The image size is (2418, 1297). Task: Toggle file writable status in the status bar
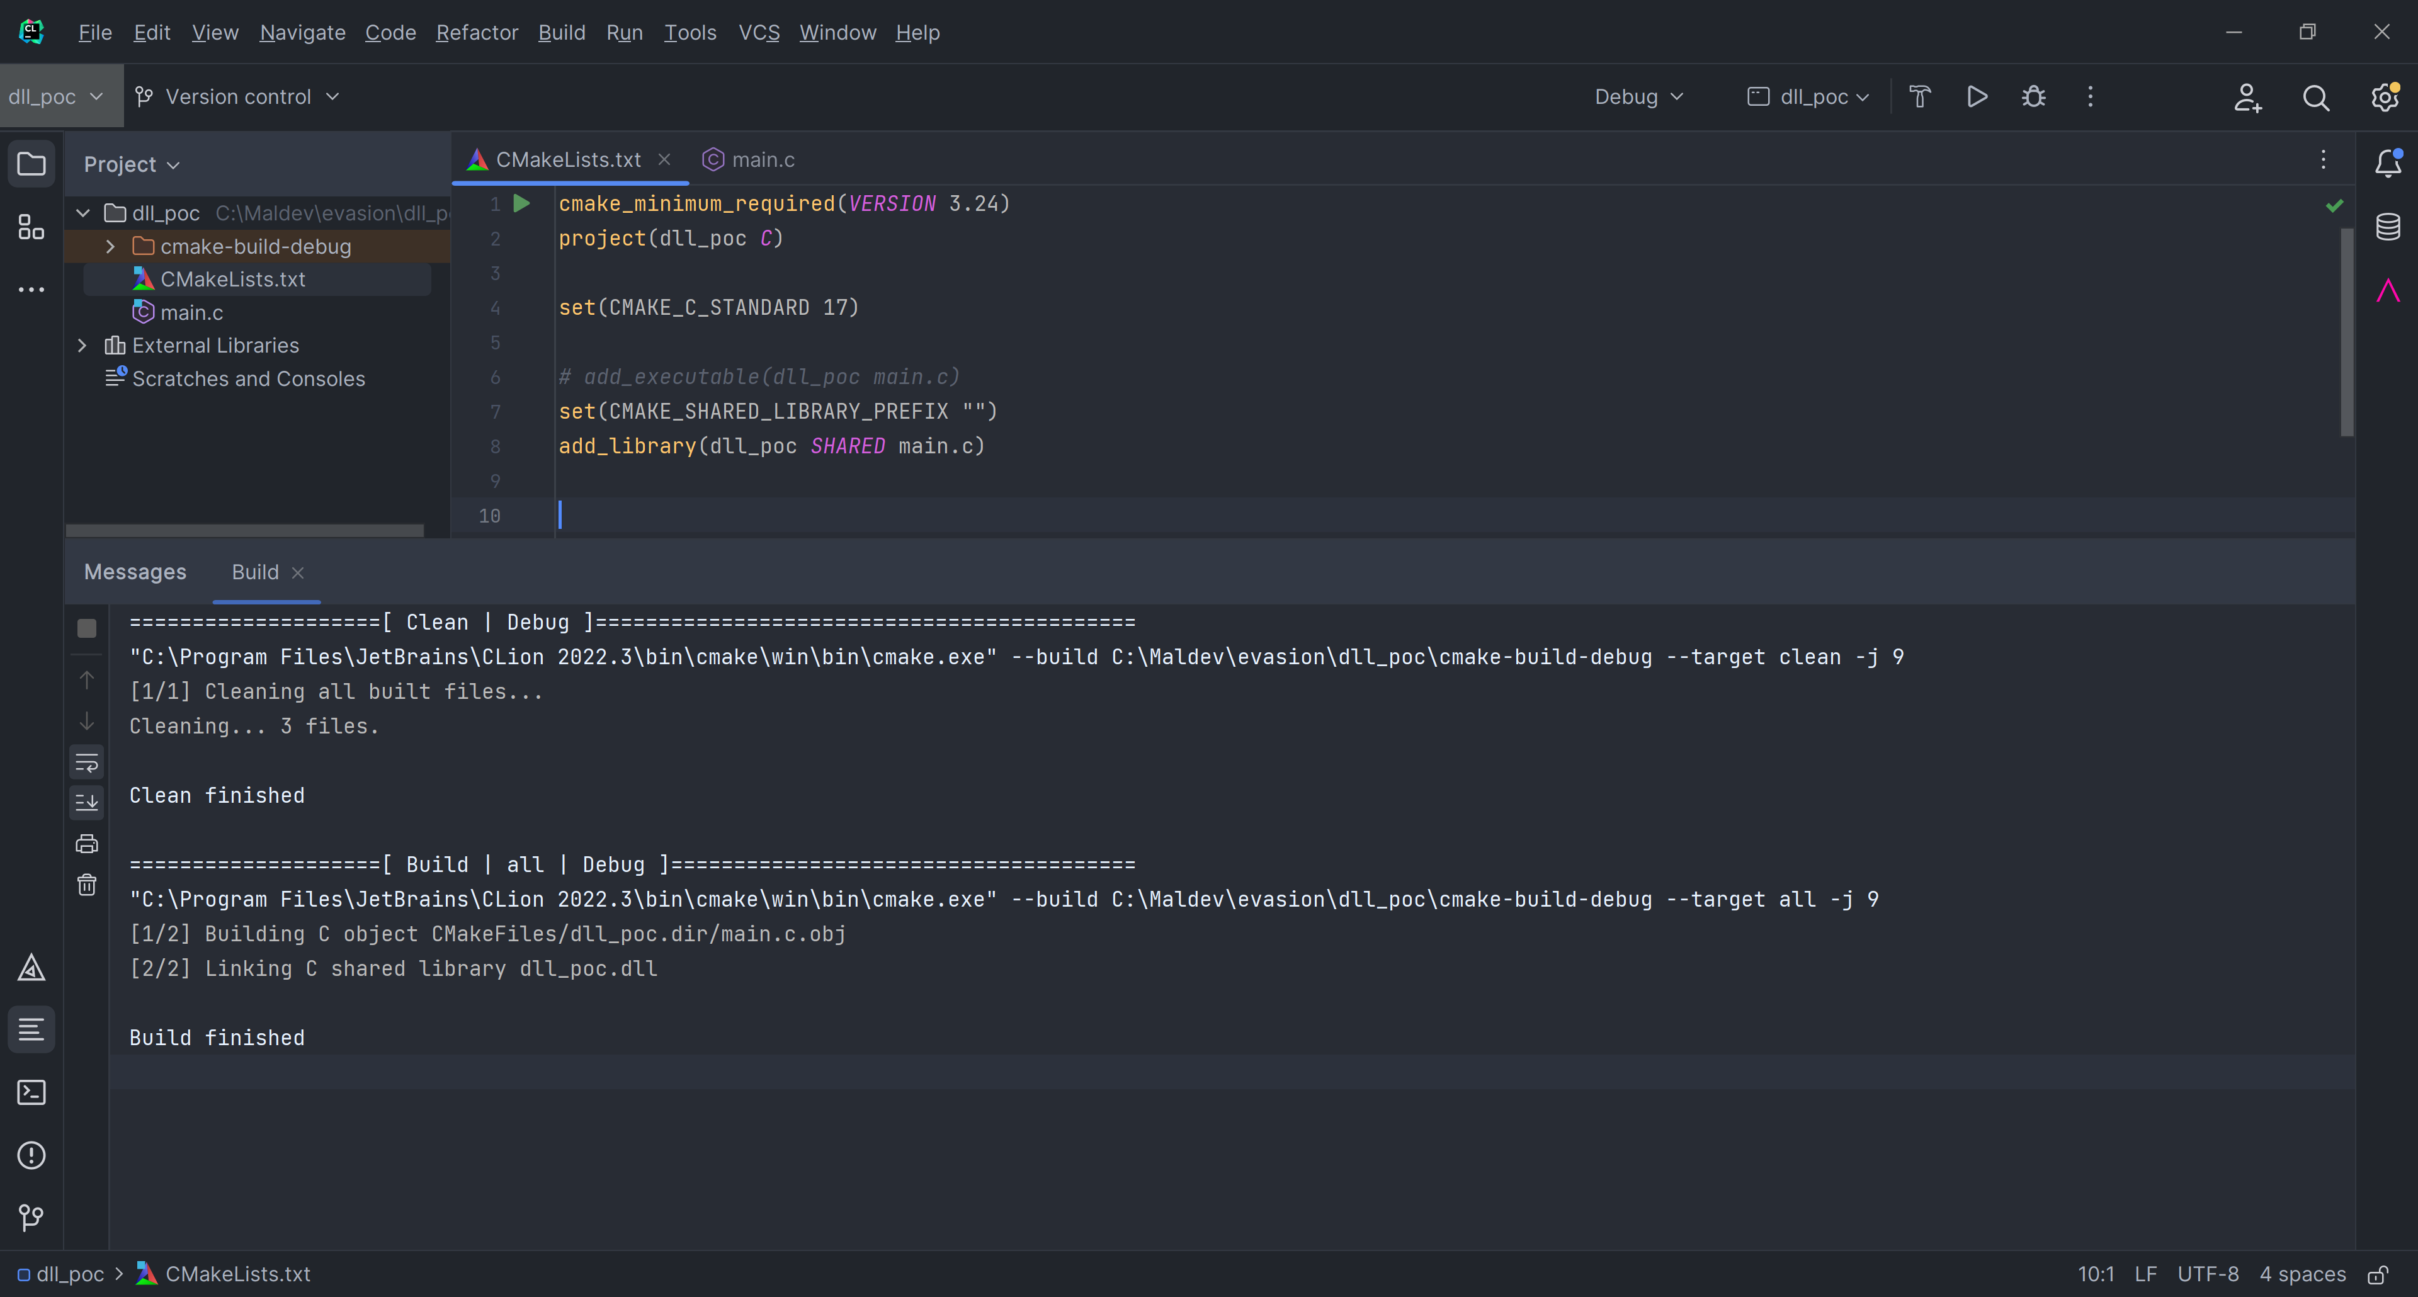click(2378, 1274)
